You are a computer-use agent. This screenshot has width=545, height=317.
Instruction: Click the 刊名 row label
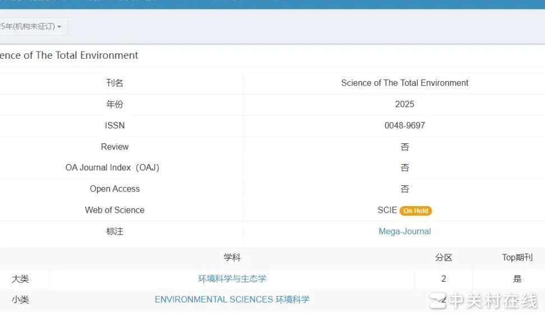coord(115,83)
